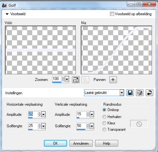
Task: Click the Help button
Action: click(106, 143)
